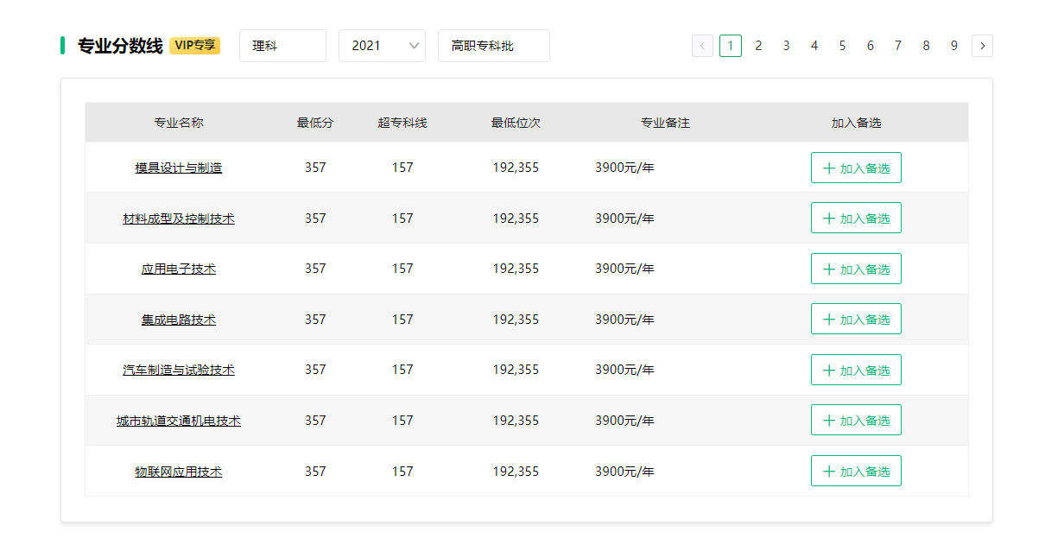Click the 专业备注 column header

coord(665,123)
